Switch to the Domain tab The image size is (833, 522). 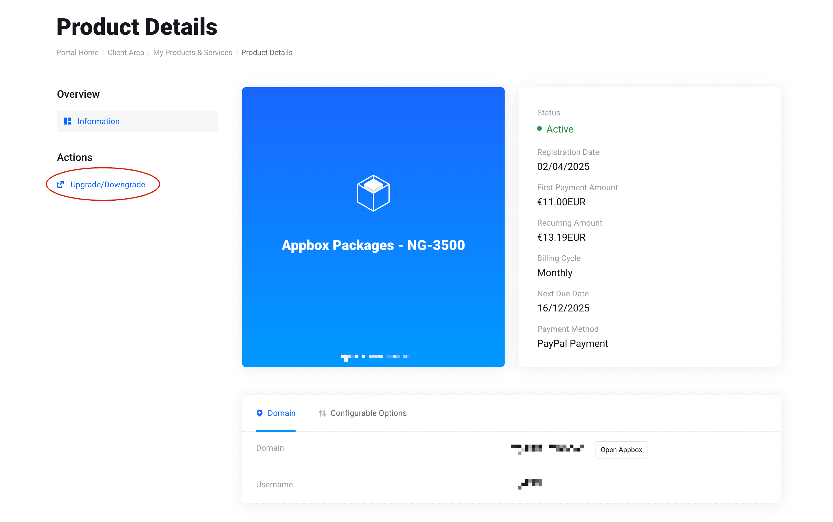[276, 413]
